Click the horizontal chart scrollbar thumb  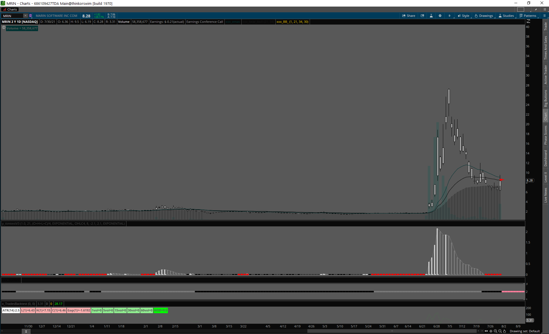click(392, 331)
